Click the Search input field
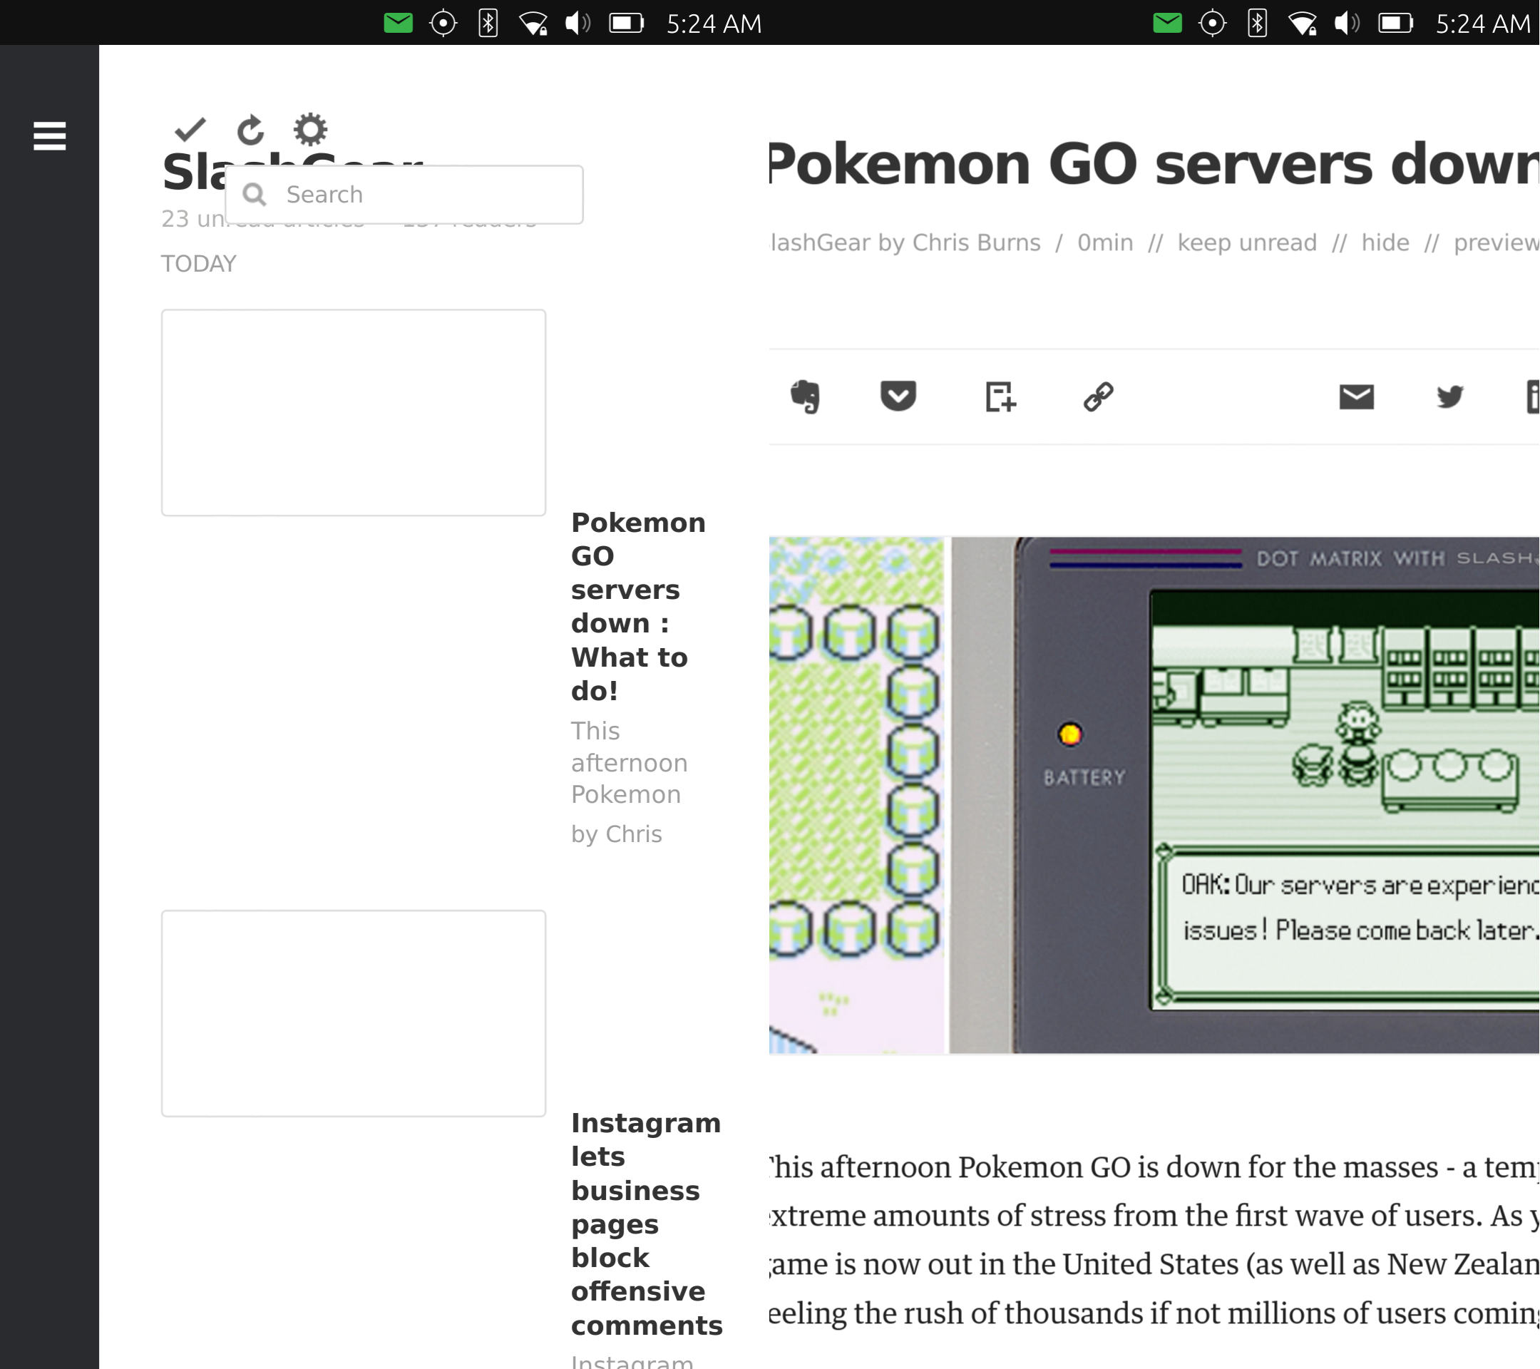This screenshot has width=1540, height=1369. 404,195
